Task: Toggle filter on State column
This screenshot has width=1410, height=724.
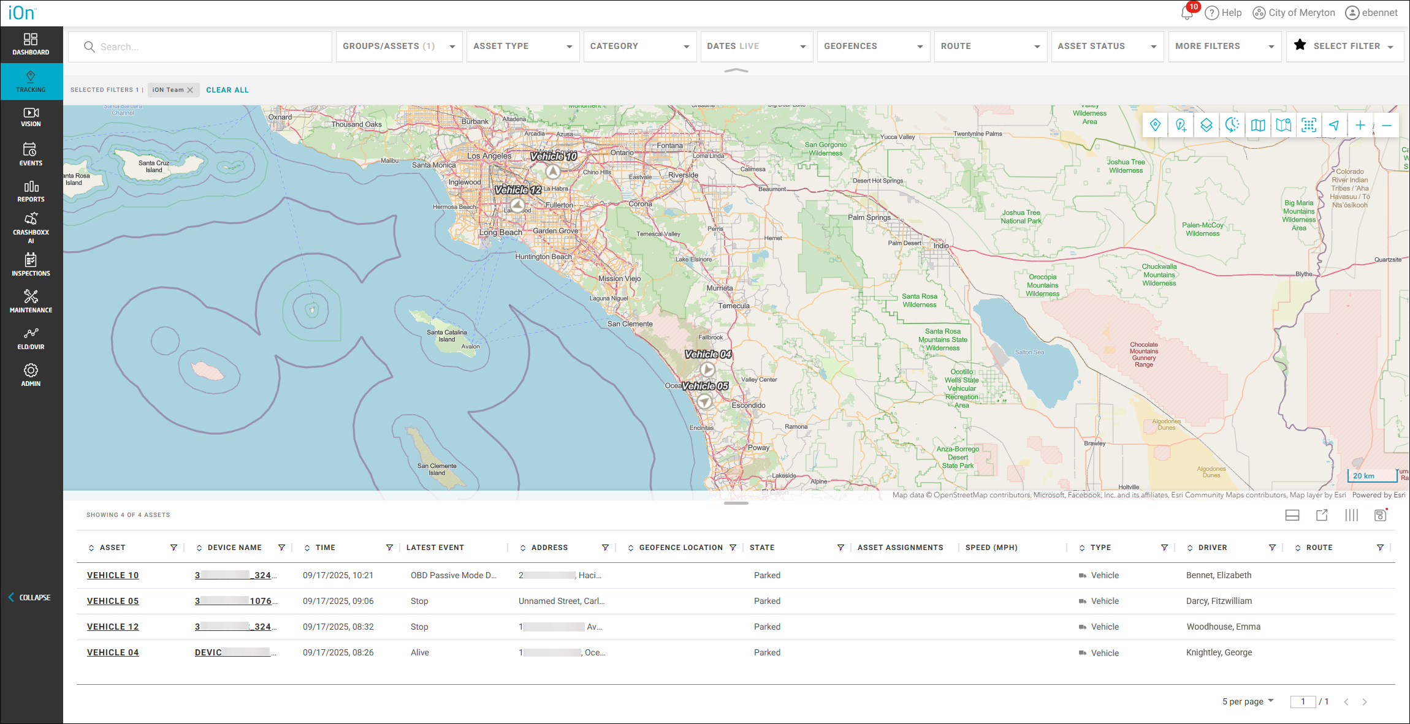Action: [840, 548]
